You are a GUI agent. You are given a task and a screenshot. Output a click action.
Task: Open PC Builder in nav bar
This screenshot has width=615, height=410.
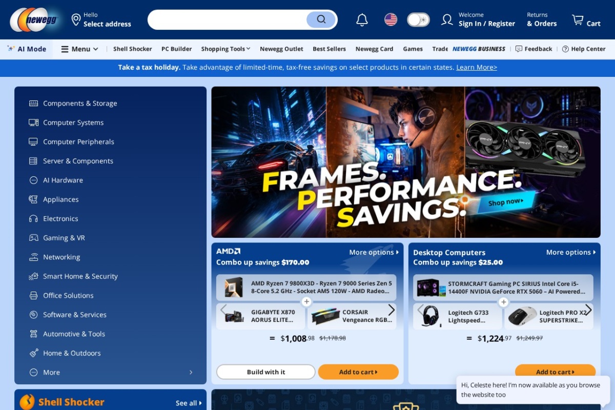pyautogui.click(x=176, y=49)
